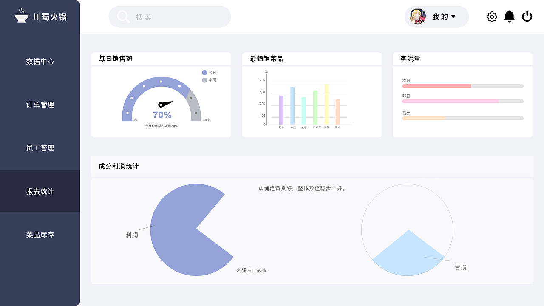Click the yellow 生菜 bar
The image size is (544, 306).
(326, 104)
